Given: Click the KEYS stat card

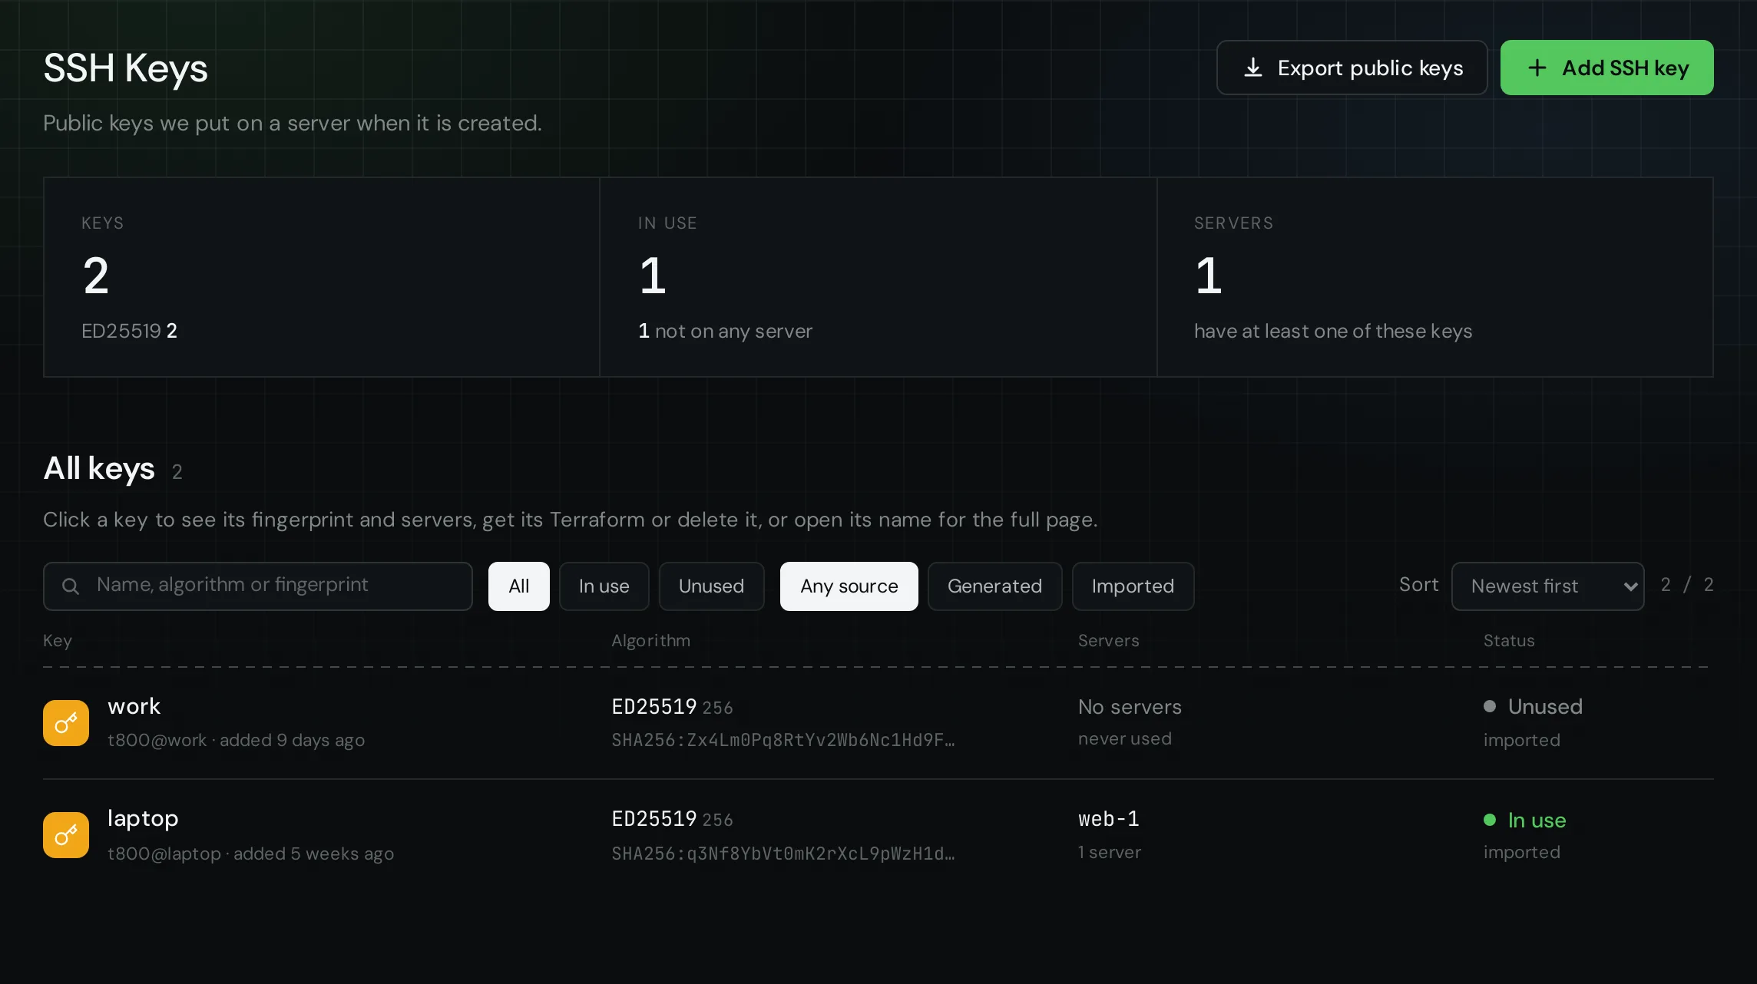Looking at the screenshot, I should tap(322, 277).
